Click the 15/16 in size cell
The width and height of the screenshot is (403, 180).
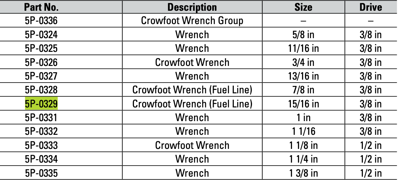pos(303,104)
